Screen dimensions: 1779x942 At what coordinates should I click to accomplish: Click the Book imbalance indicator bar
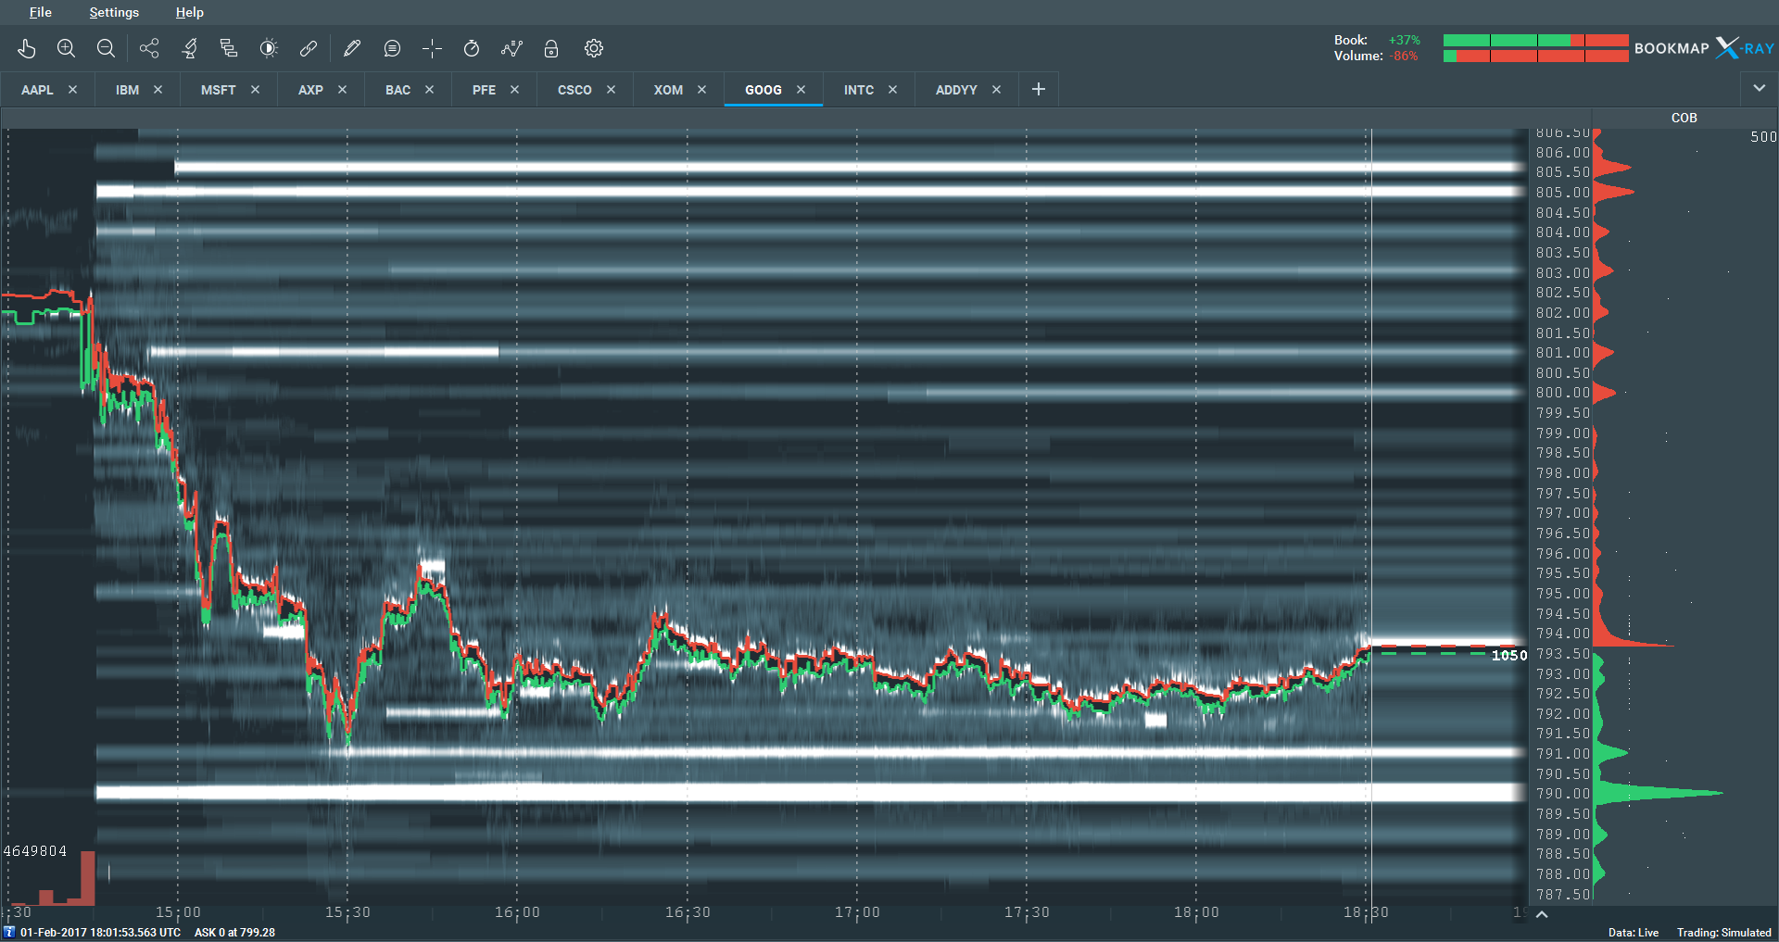click(x=1535, y=40)
